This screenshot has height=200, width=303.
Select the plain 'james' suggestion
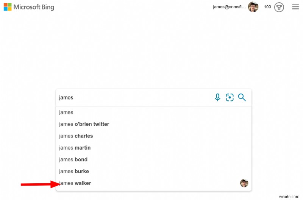(154, 112)
